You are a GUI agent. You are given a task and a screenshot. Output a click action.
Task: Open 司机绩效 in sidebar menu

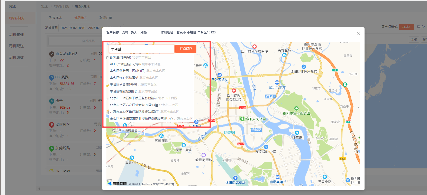click(x=16, y=58)
